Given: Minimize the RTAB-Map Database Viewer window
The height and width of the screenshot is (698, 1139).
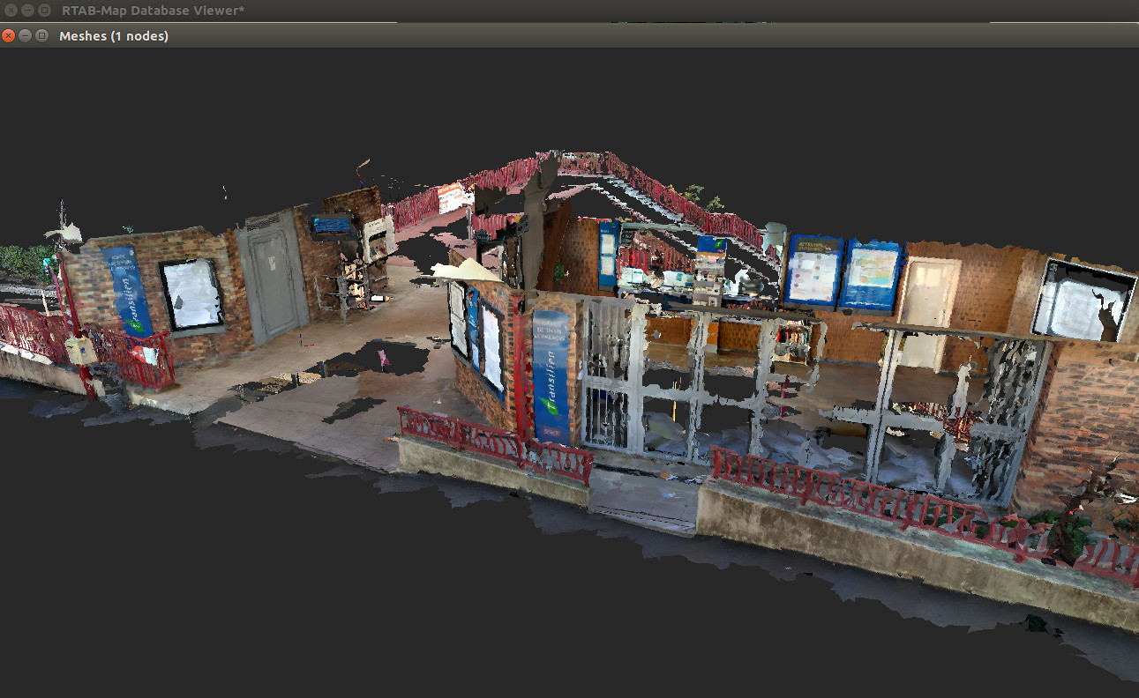Looking at the screenshot, I should [x=28, y=10].
